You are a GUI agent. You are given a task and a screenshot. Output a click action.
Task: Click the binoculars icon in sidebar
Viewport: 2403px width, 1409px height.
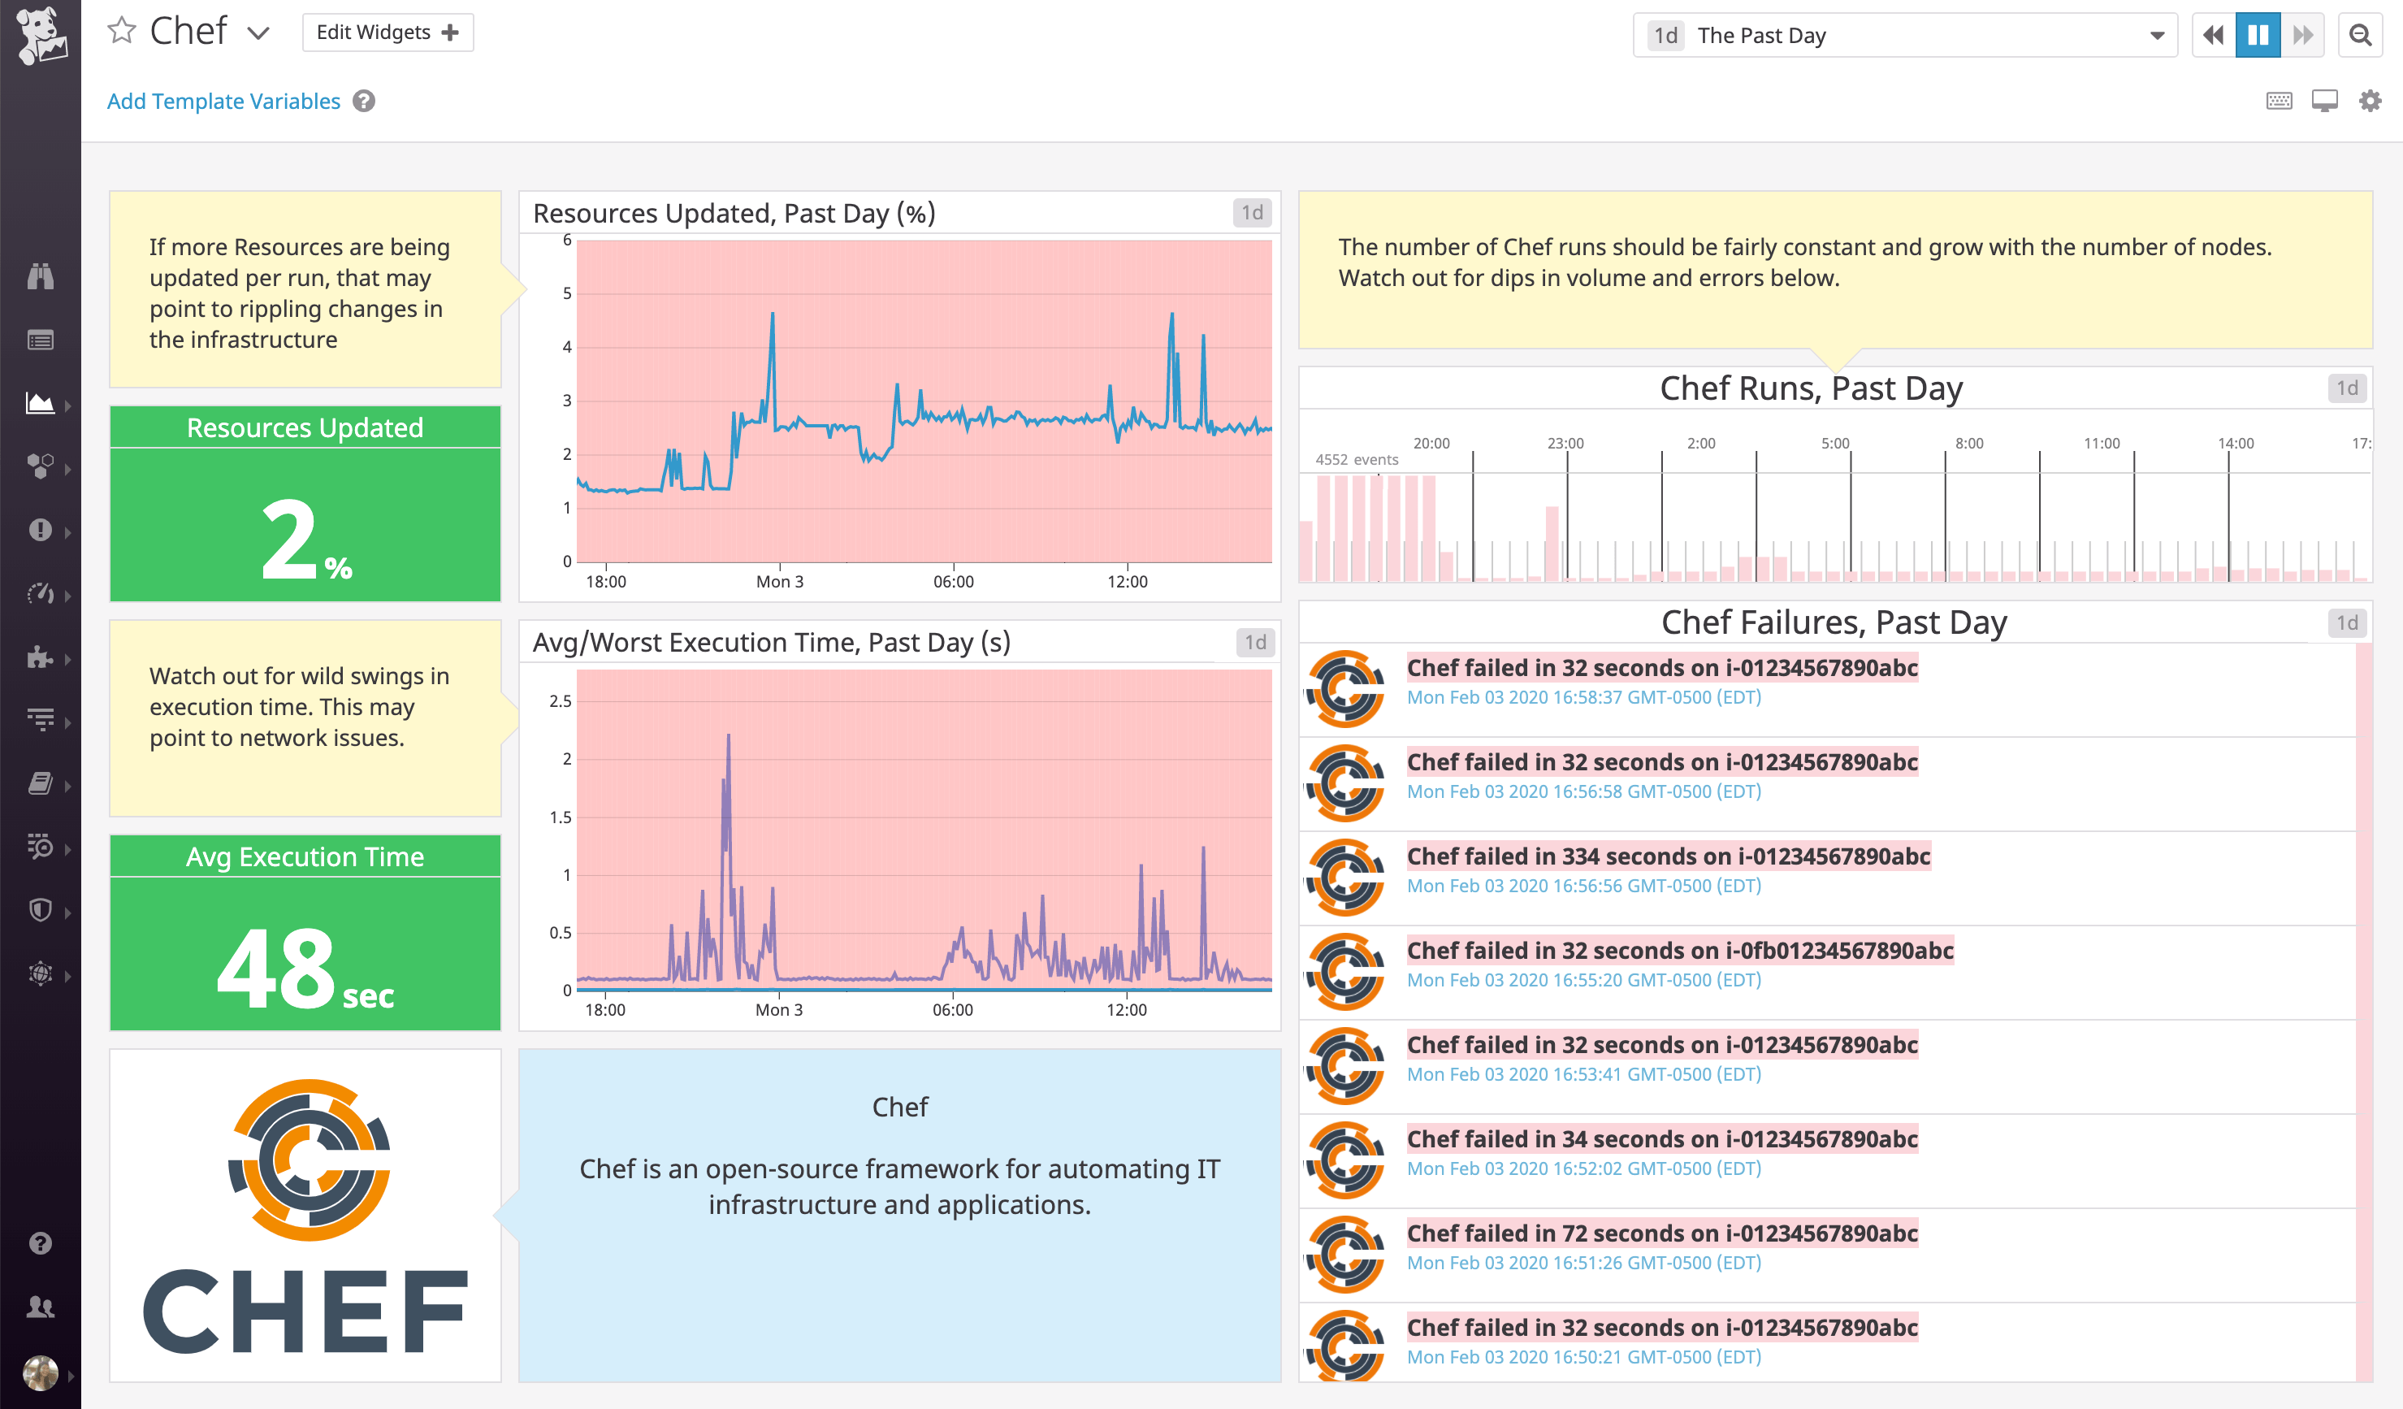pos(40,276)
